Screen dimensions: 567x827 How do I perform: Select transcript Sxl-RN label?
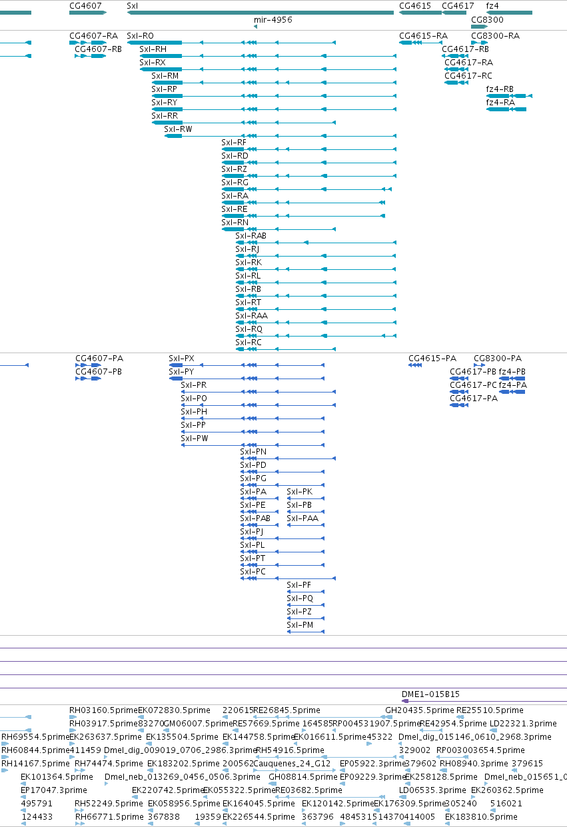(x=235, y=222)
